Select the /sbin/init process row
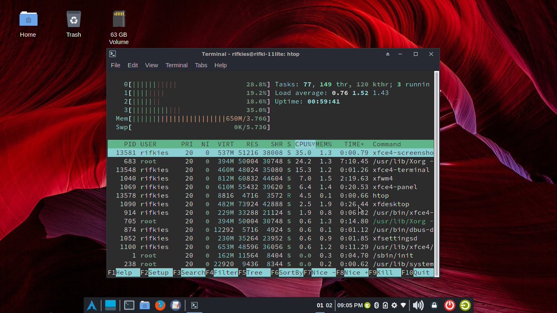This screenshot has width=557, height=313. tap(271, 256)
